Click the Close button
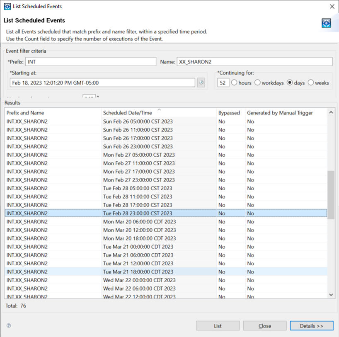 tap(264, 325)
